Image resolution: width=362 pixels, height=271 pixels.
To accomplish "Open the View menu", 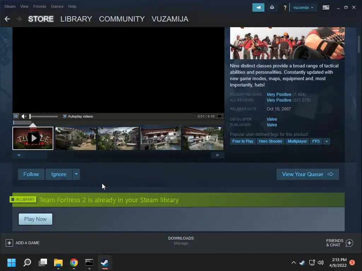I will point(24,6).
